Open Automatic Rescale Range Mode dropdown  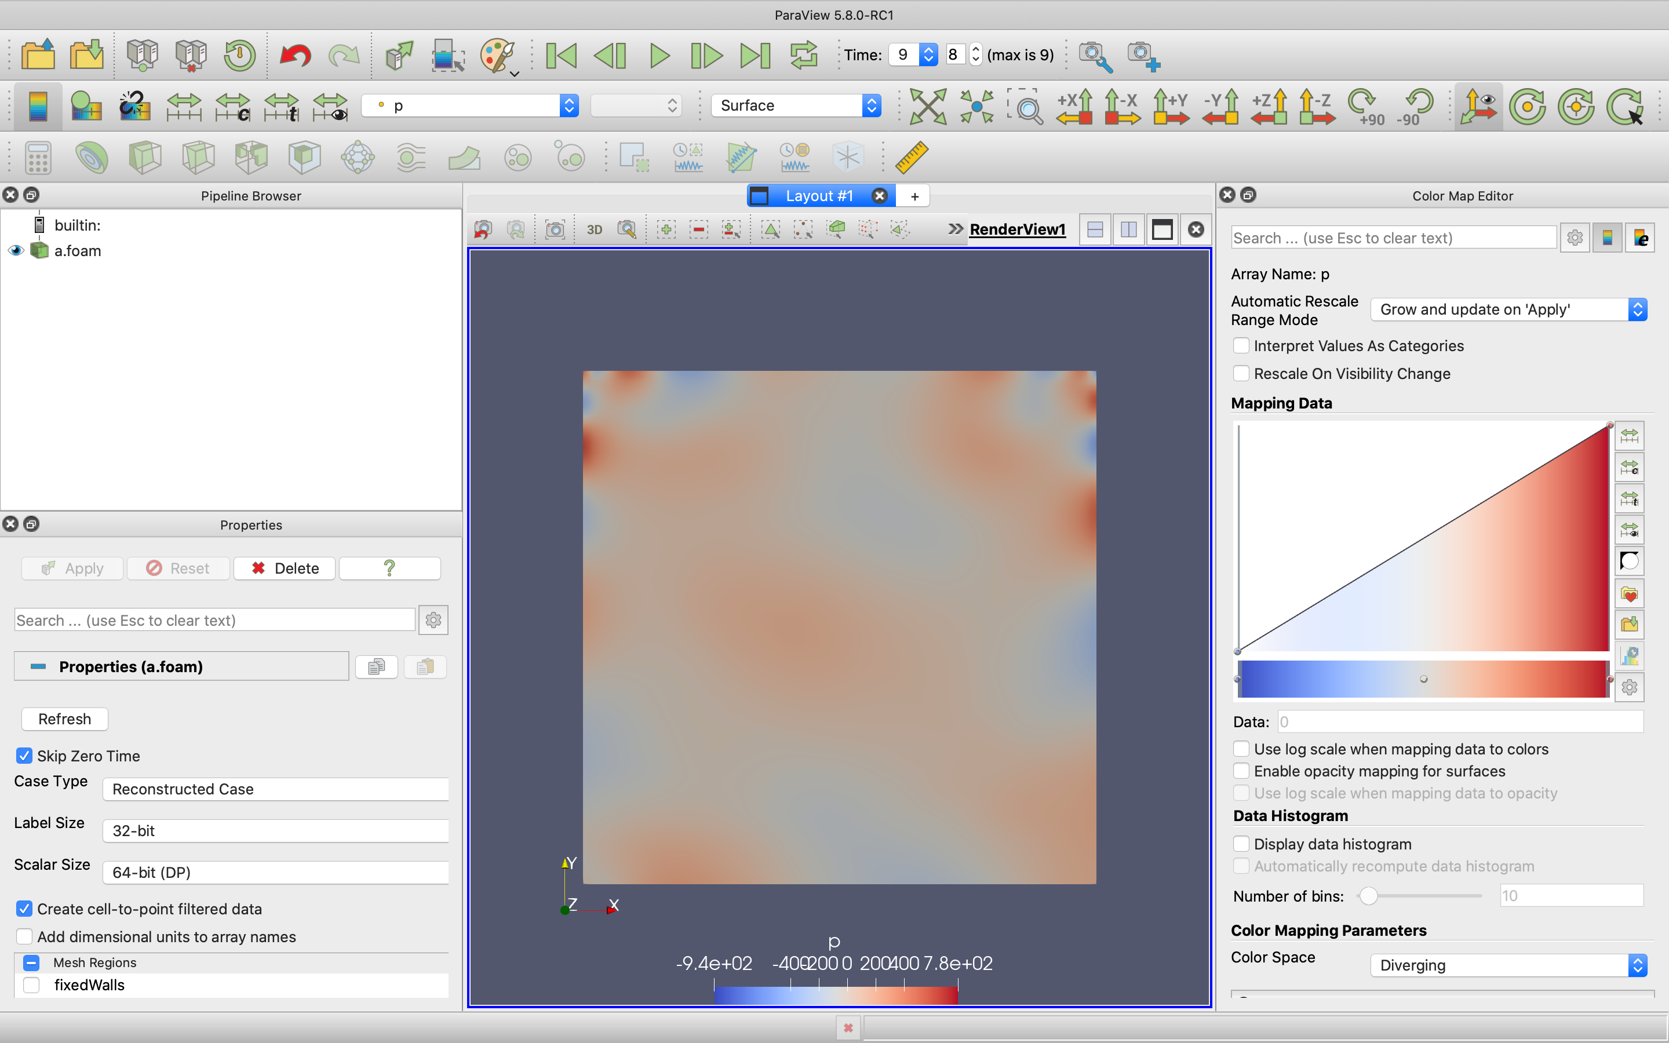pos(1508,310)
